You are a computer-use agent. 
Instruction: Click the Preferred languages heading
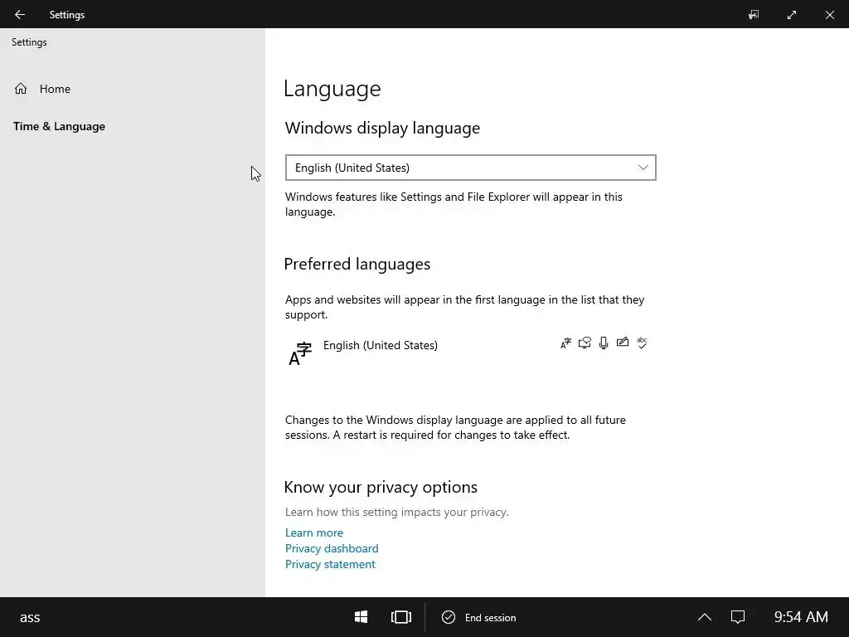(357, 264)
